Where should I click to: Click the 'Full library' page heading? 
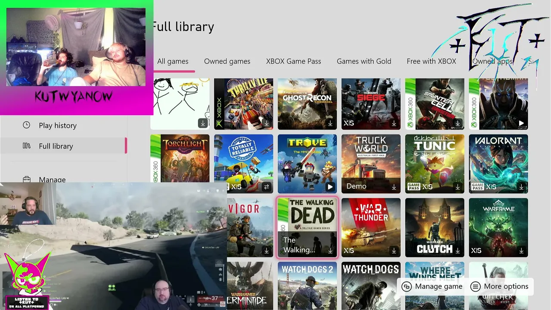pos(183,27)
